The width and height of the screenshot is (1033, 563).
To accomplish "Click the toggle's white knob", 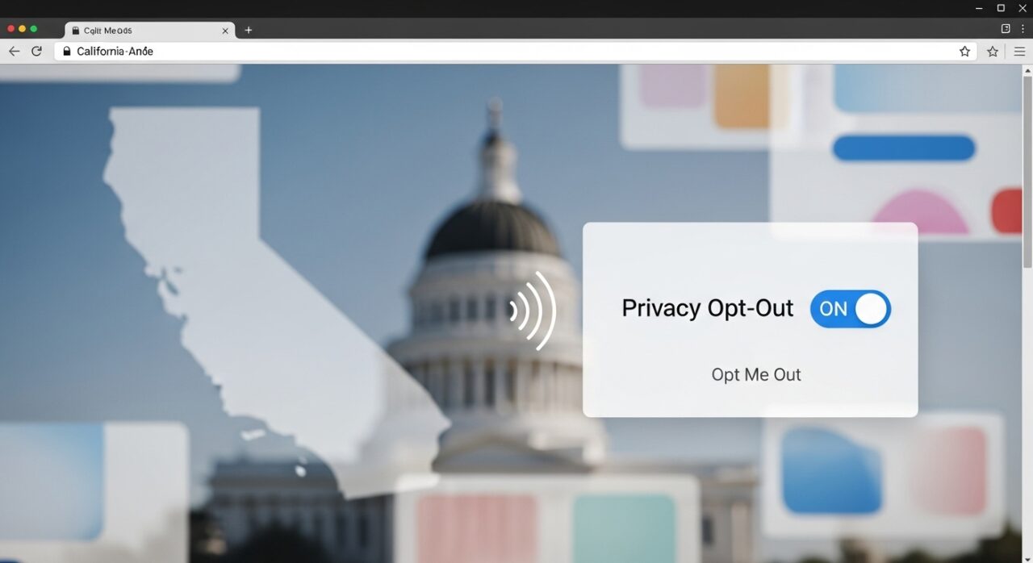I will click(x=871, y=309).
